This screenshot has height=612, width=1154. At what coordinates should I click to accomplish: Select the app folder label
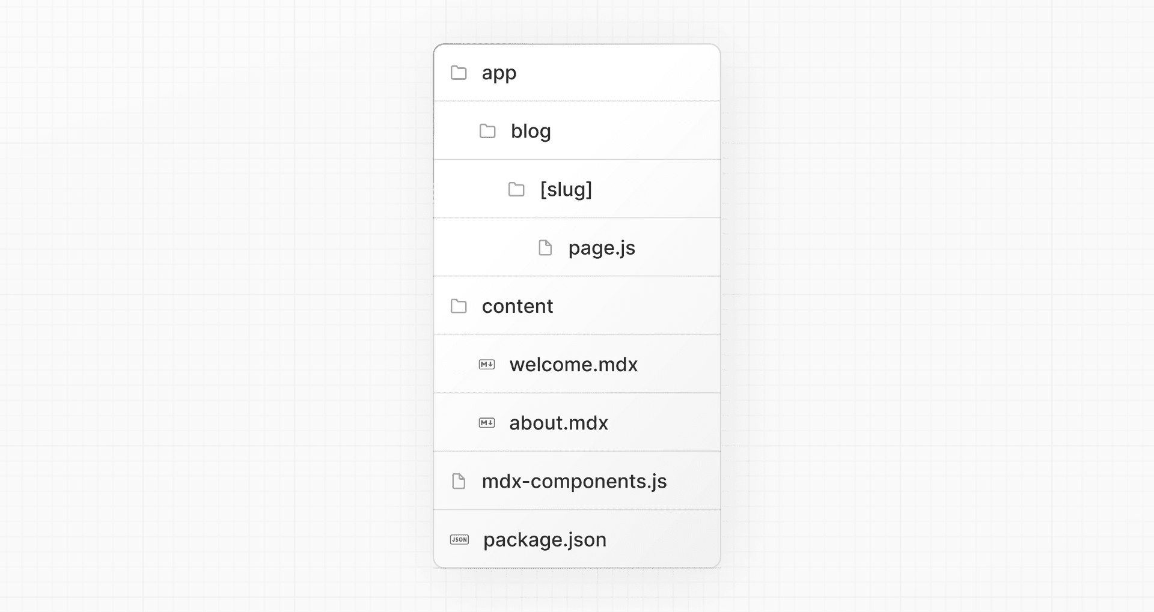(499, 73)
